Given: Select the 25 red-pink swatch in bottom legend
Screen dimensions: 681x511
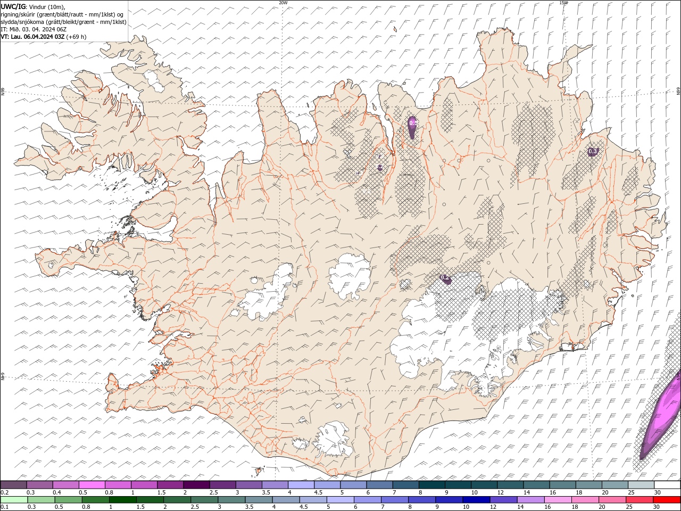Looking at the screenshot, I should pos(639,500).
